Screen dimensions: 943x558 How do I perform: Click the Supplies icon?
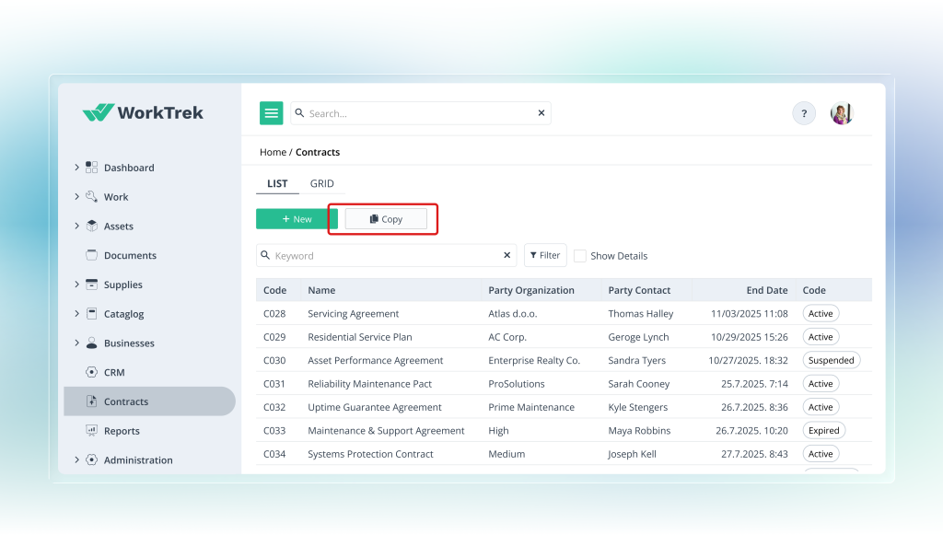coord(91,285)
